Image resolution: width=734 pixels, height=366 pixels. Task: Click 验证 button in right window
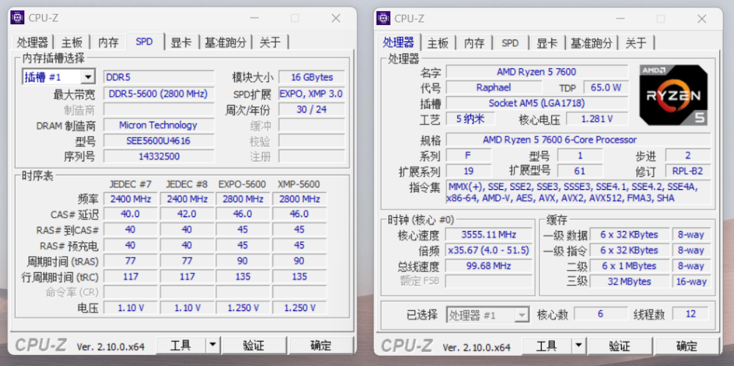tap(619, 345)
